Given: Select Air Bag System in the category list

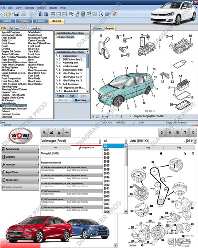Looking at the screenshot, I should (x=10, y=67).
